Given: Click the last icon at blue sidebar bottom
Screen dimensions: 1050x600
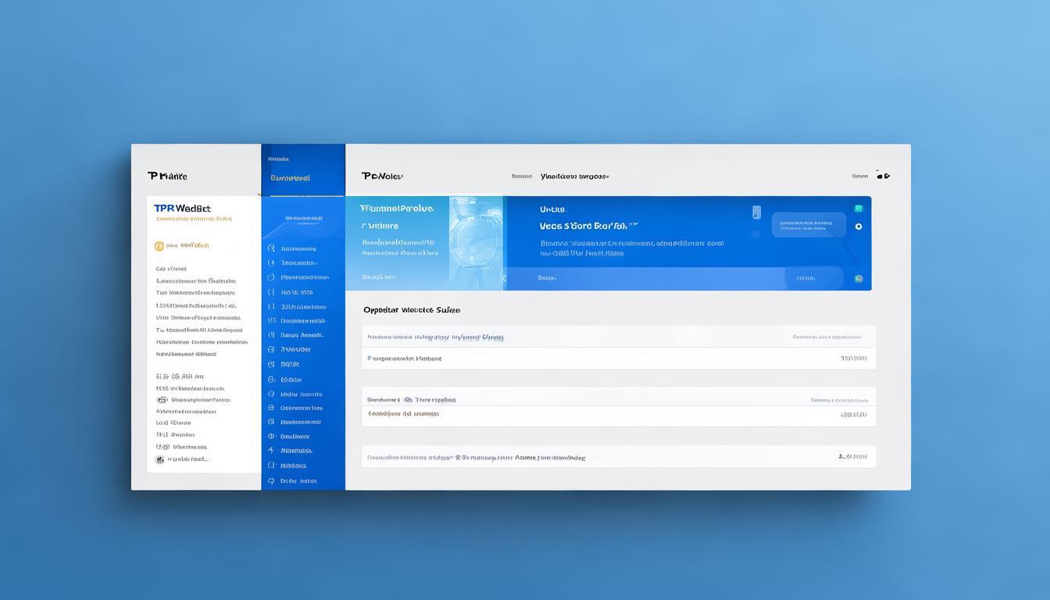Looking at the screenshot, I should tap(271, 481).
